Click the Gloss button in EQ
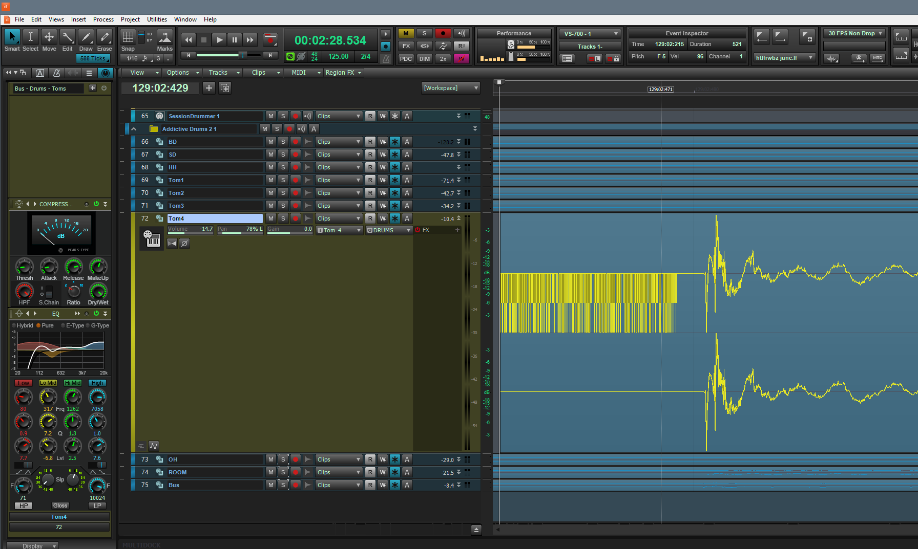Viewport: 918px width, 549px height. [x=60, y=506]
